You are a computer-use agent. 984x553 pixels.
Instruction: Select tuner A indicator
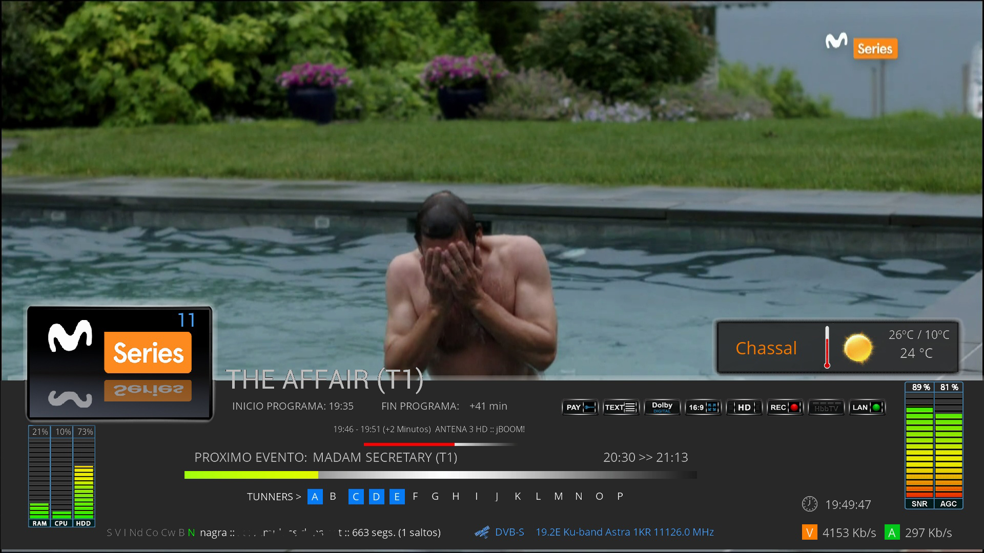pyautogui.click(x=315, y=497)
